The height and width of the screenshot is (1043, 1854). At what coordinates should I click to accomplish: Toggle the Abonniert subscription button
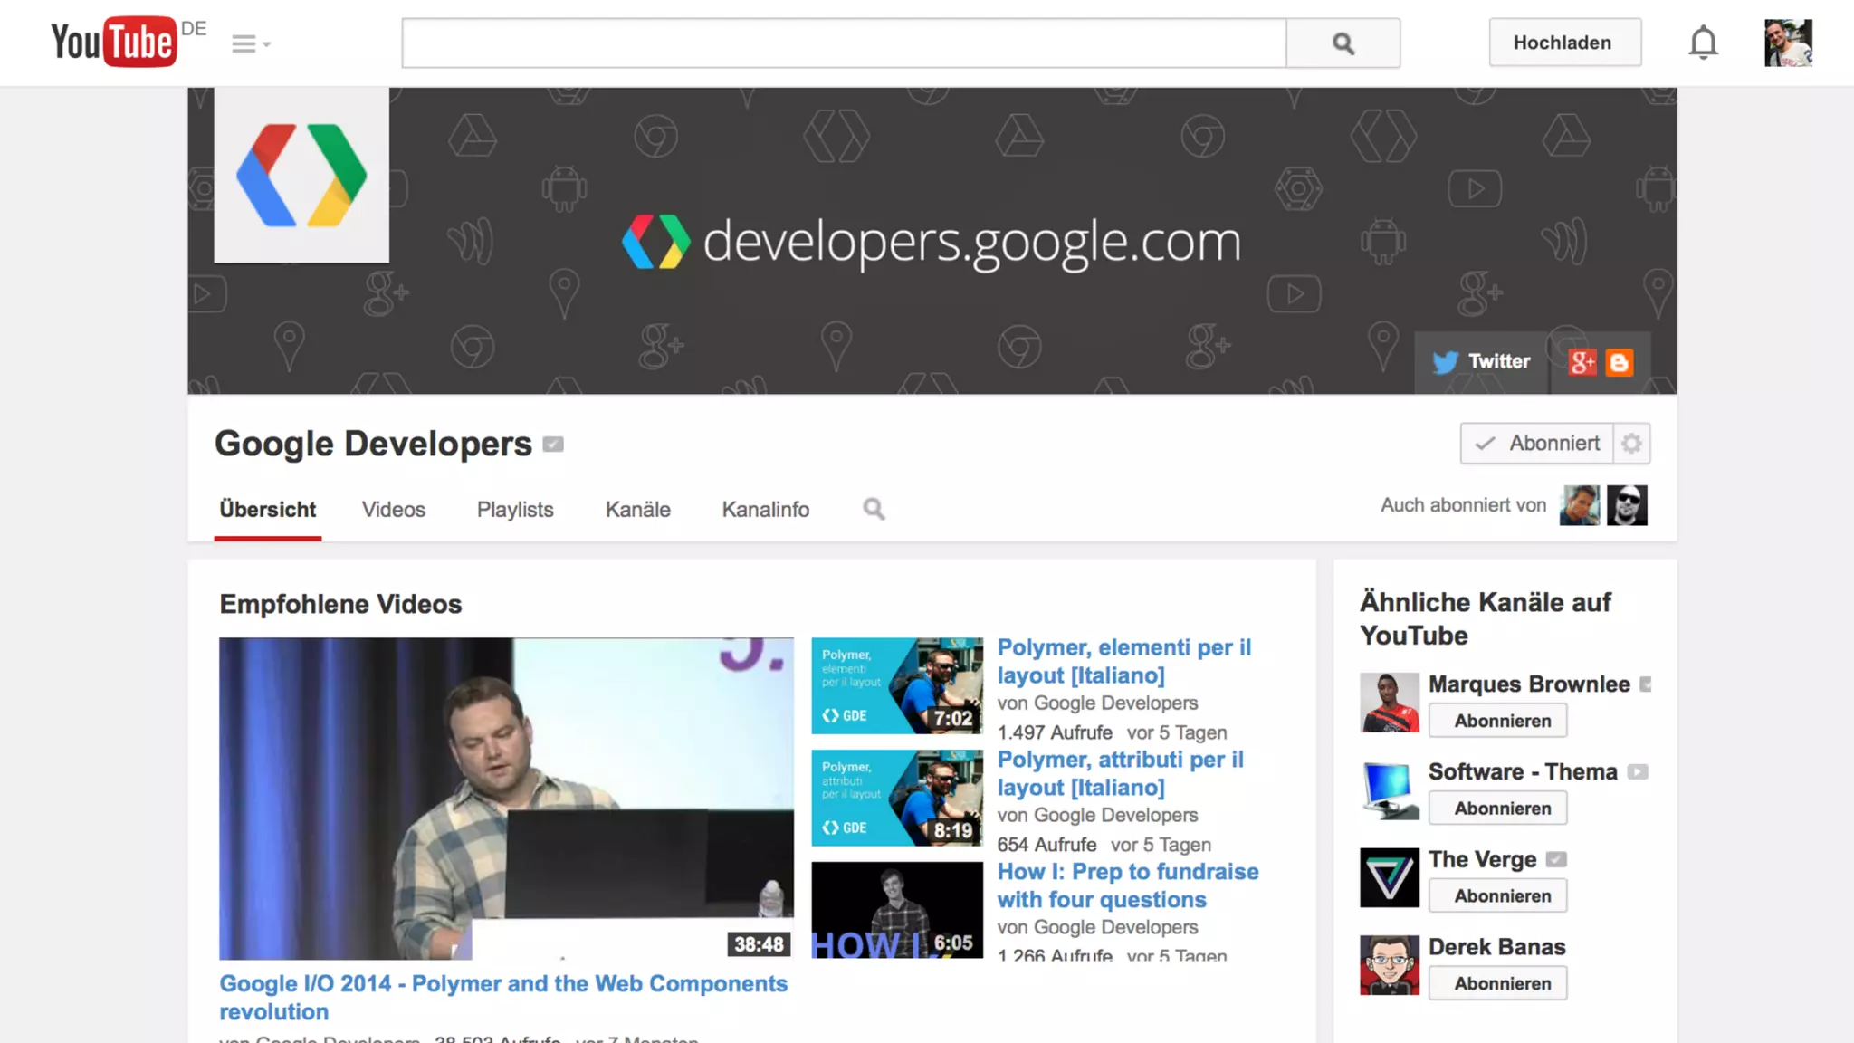click(x=1536, y=444)
